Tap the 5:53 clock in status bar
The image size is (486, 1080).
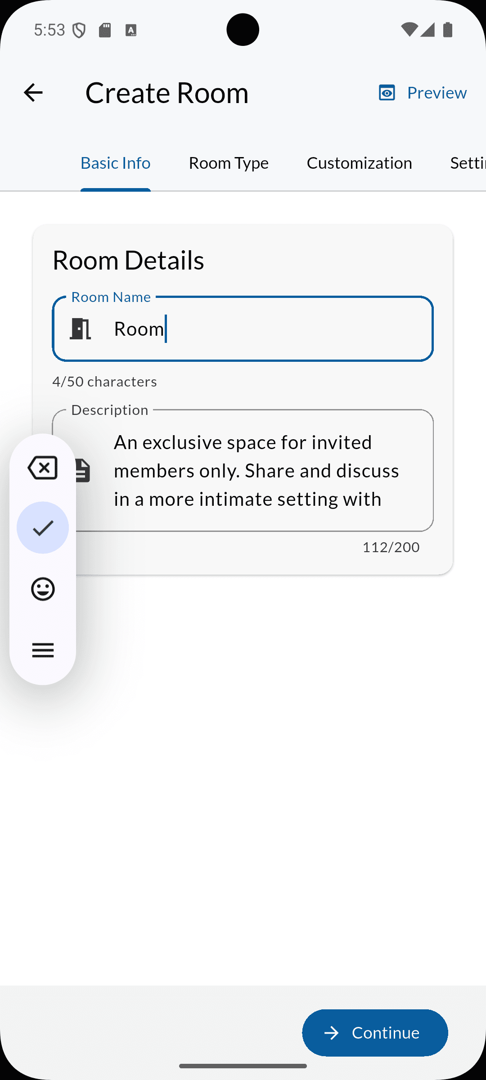click(x=49, y=30)
